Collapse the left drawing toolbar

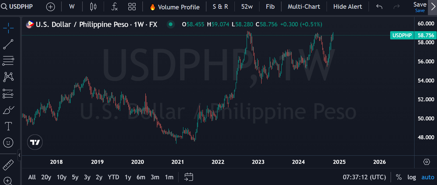coord(19,155)
